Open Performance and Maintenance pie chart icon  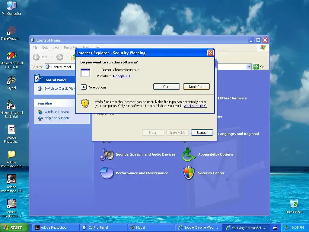pyautogui.click(x=107, y=173)
